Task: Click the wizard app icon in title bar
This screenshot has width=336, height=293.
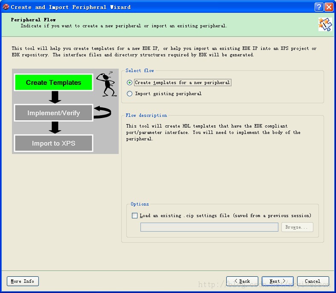Action: 6,7
